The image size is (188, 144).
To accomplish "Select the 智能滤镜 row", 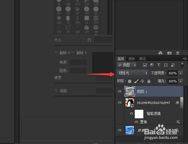I will tap(154, 113).
